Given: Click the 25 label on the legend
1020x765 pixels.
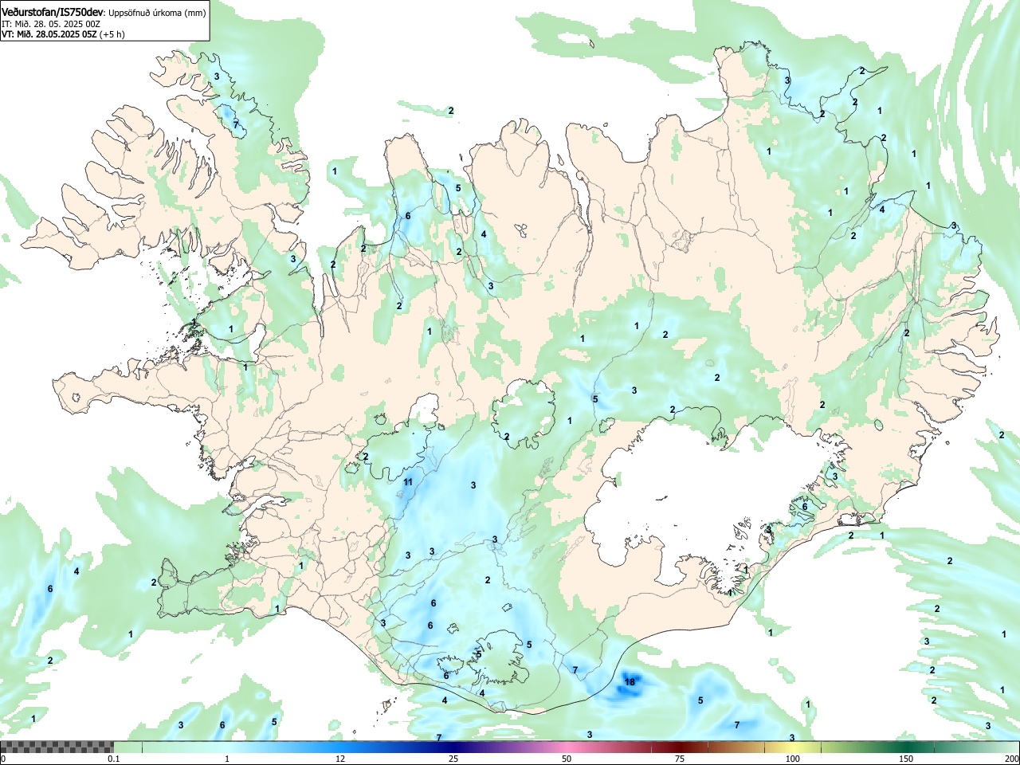Looking at the screenshot, I should [453, 759].
